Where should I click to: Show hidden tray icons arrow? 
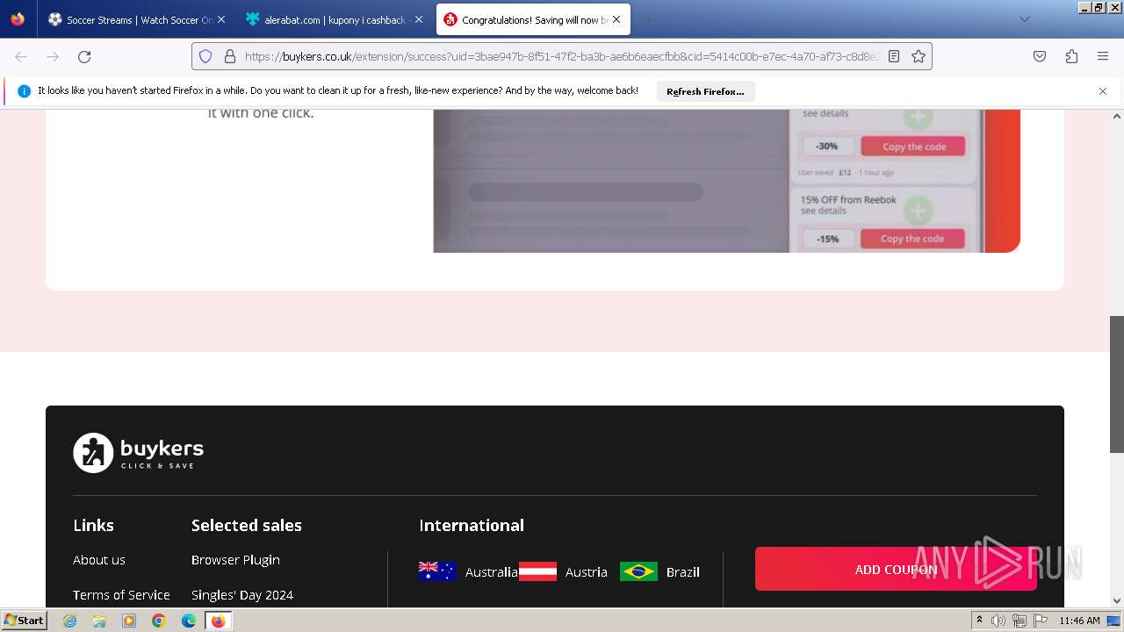(x=979, y=621)
